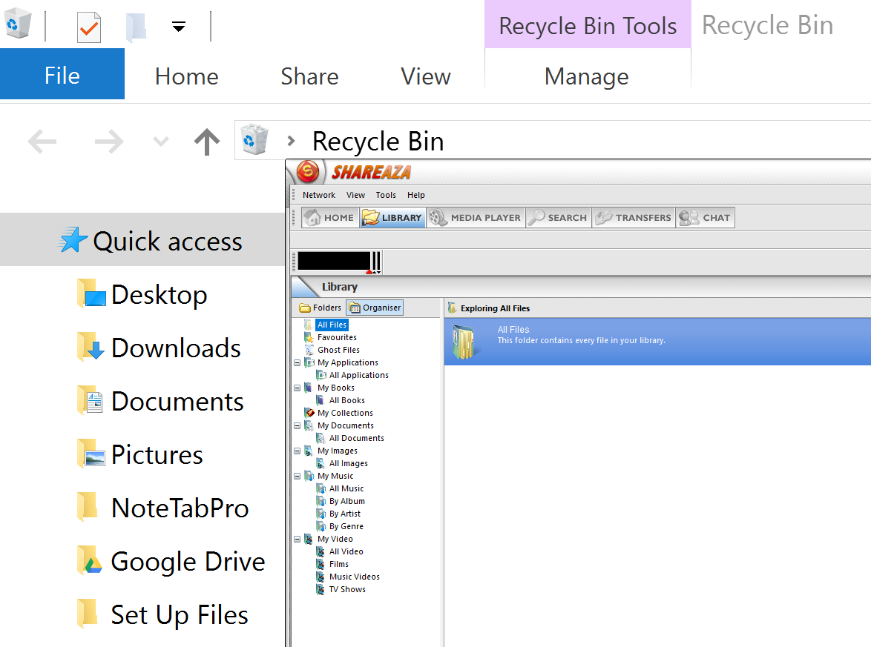Select Favourites in the library tree
The width and height of the screenshot is (871, 647).
(337, 337)
